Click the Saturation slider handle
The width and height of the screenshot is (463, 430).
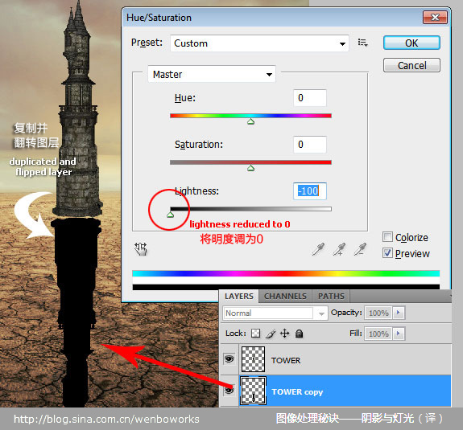click(250, 168)
